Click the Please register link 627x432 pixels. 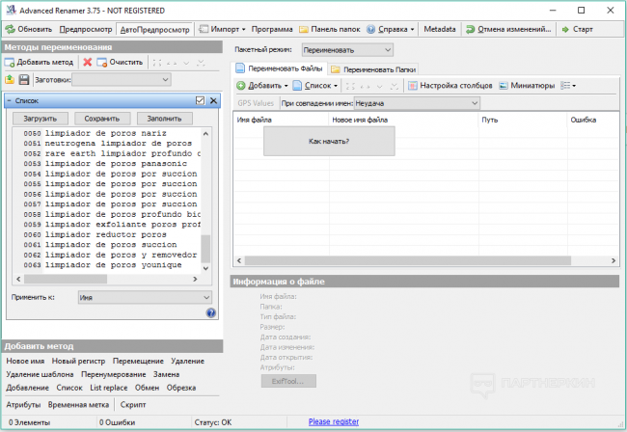[x=333, y=421]
